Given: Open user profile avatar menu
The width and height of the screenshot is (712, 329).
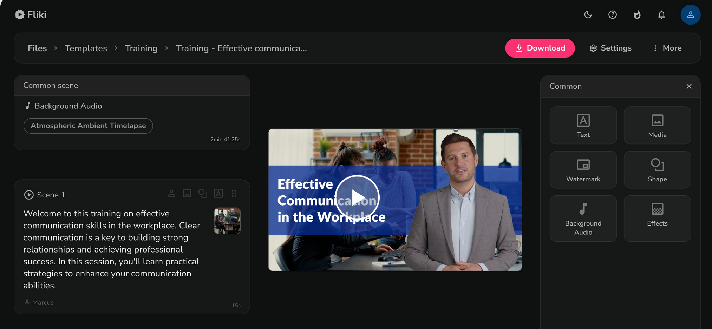Looking at the screenshot, I should (x=690, y=15).
